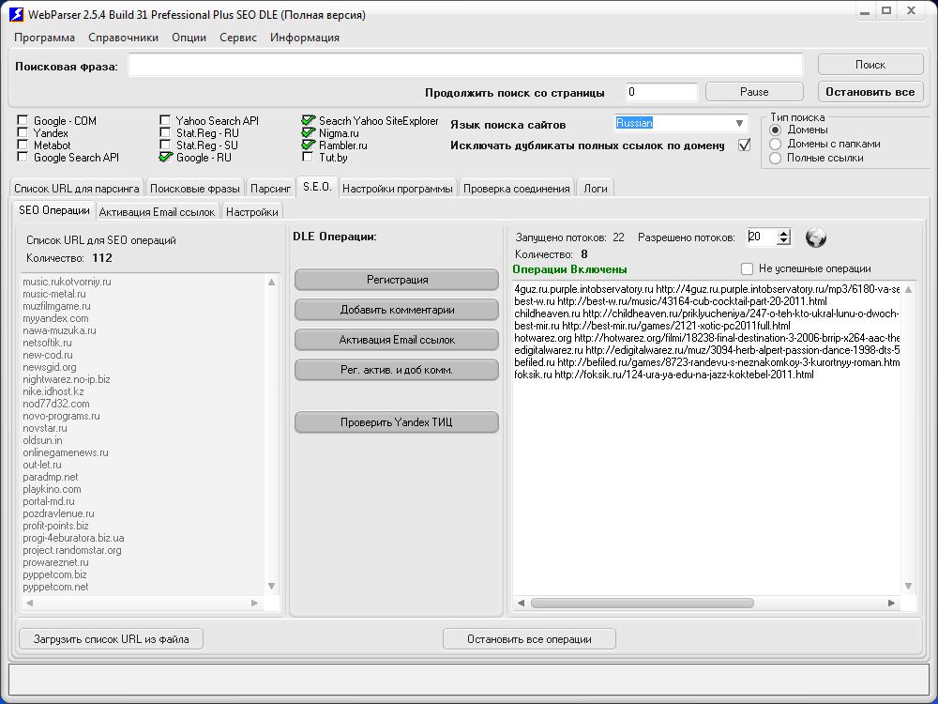Image resolution: width=938 pixels, height=704 pixels.
Task: Open the 'Сервис' menu
Action: 238,38
